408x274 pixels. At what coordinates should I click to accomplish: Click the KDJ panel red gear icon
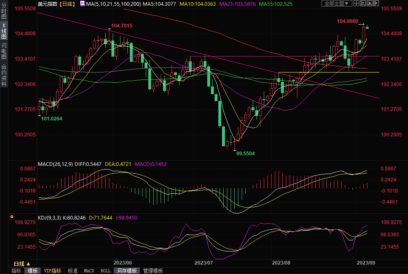pos(12,217)
